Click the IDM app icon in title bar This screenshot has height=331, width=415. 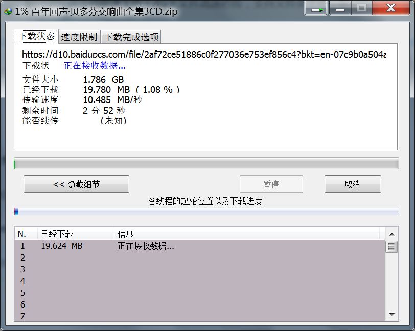click(x=7, y=11)
